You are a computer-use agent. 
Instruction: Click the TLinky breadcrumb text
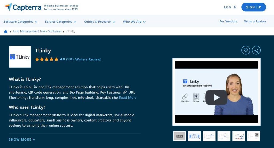71,32
